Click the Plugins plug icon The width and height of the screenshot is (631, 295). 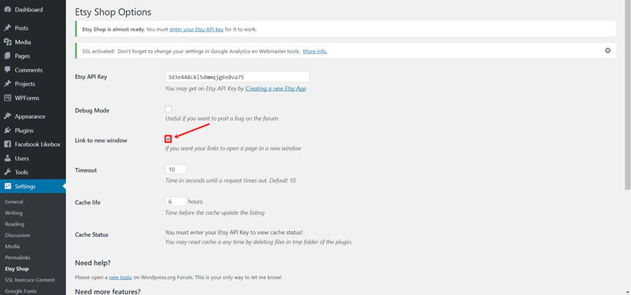click(x=7, y=130)
